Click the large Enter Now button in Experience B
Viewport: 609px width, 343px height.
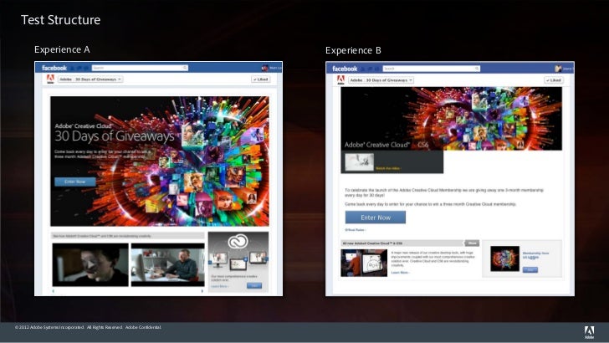[375, 218]
